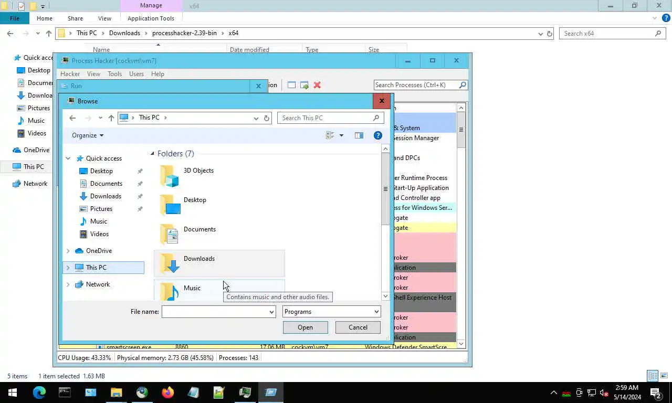Select Network in File Explorer sidebar

[35, 184]
